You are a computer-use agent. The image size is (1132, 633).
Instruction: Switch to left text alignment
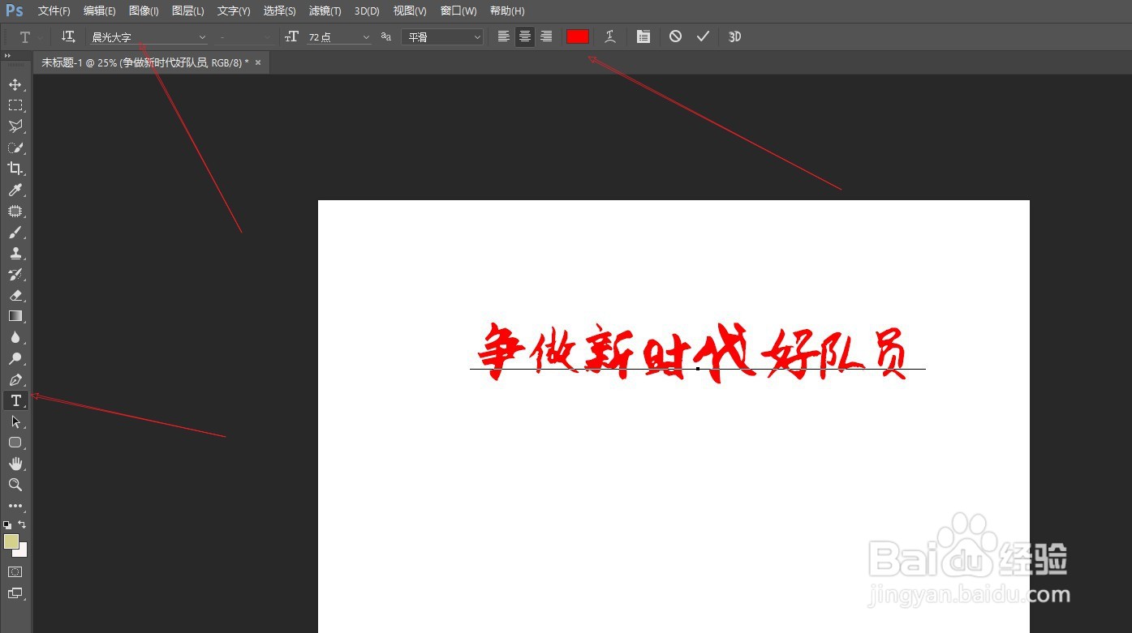click(503, 36)
